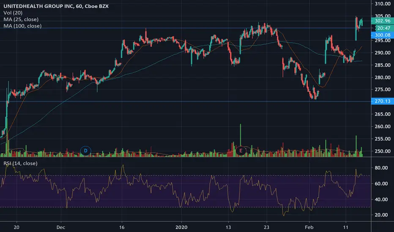The image size is (394, 232).
Task: Click the 310.00 price axis label
Action: [x=383, y=4]
